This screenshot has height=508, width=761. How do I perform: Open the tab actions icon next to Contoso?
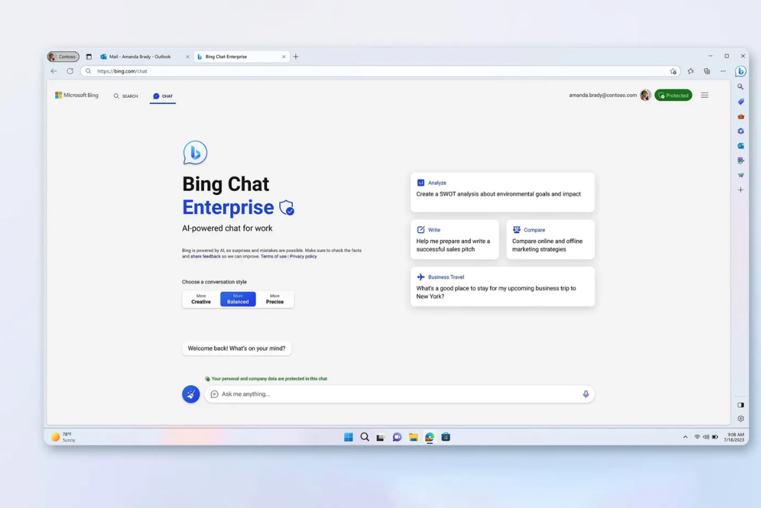pos(89,57)
